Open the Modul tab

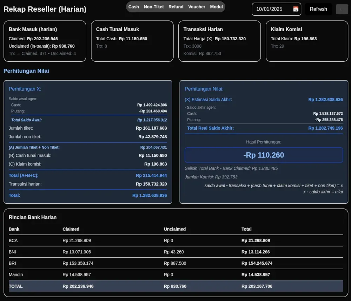(216, 7)
